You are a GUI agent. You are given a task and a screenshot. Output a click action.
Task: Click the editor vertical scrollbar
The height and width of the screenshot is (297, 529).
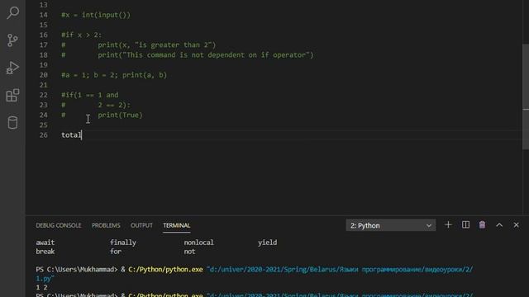point(526,97)
